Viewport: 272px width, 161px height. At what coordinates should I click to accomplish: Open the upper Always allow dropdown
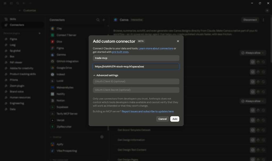(x=253, y=53)
